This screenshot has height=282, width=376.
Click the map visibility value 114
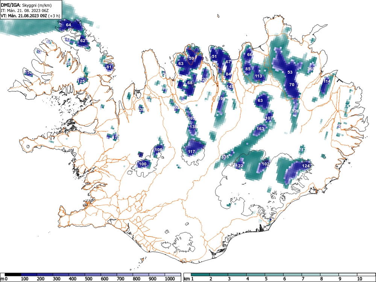click(x=327, y=81)
